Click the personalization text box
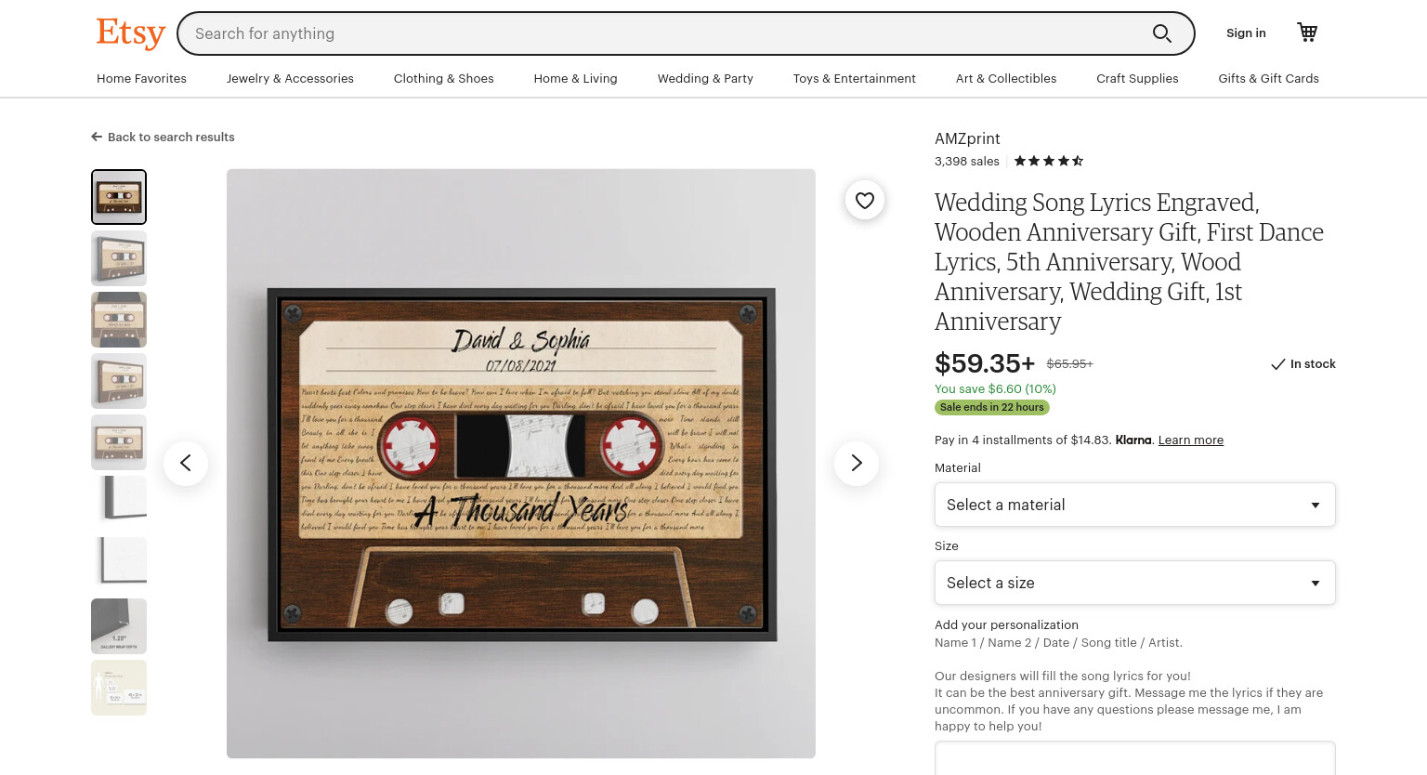1427x775 pixels. [x=1134, y=758]
